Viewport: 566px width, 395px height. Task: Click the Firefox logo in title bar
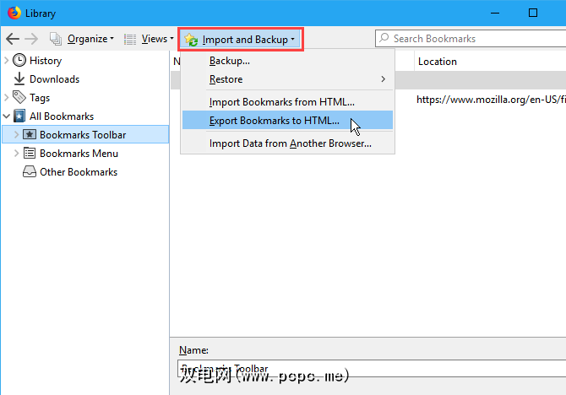pos(14,13)
